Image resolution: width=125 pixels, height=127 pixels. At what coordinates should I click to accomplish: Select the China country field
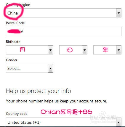pyautogui.click(x=64, y=13)
